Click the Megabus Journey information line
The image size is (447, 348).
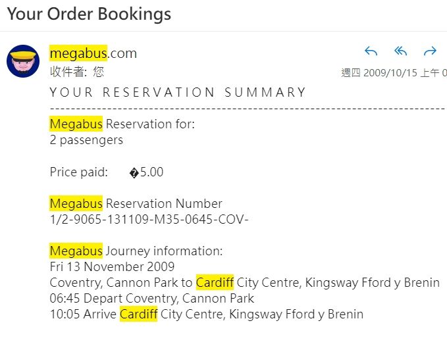pyautogui.click(x=136, y=251)
